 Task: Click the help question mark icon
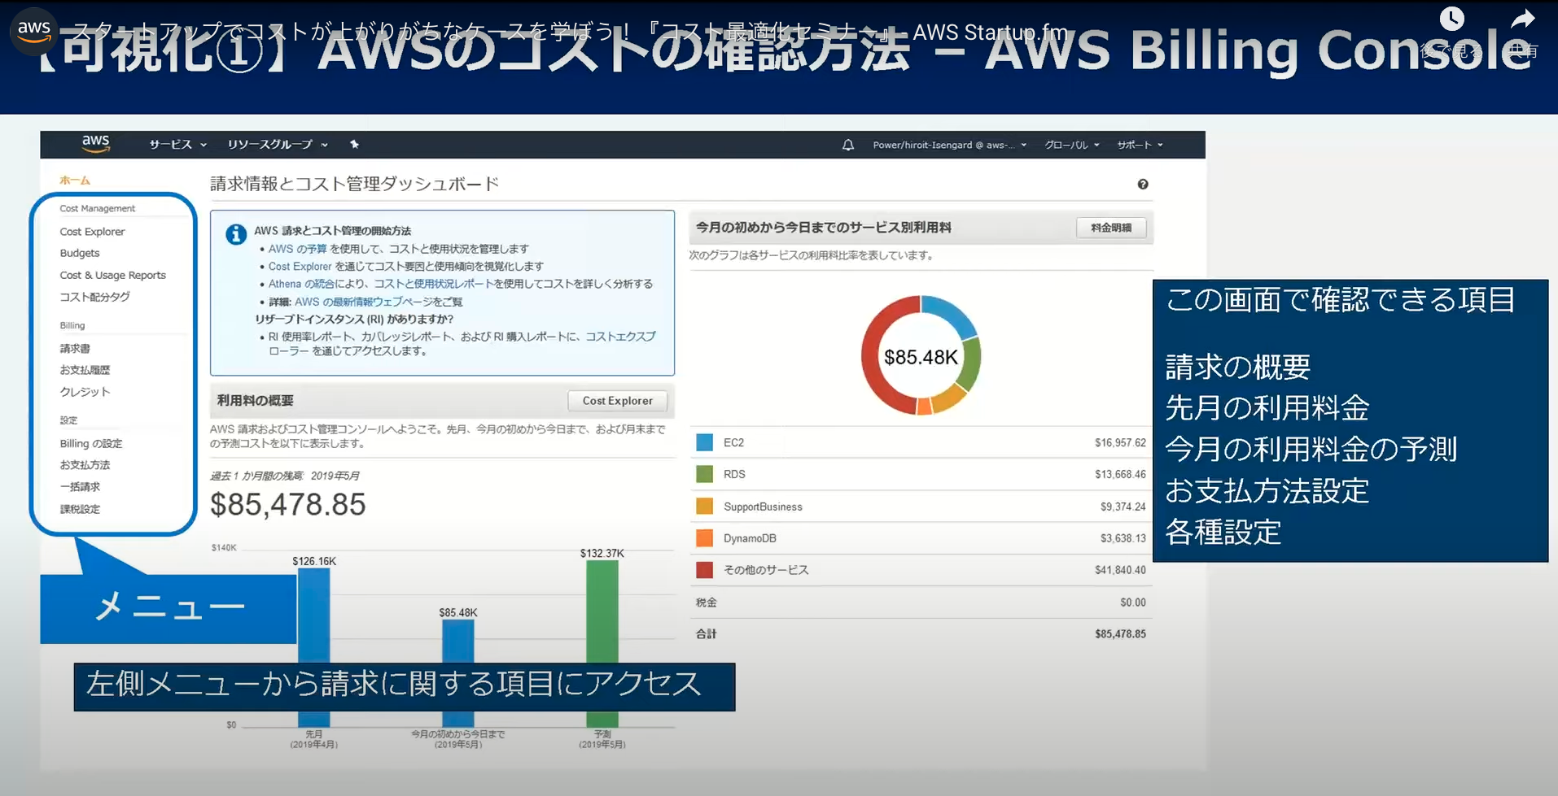pos(1143,185)
